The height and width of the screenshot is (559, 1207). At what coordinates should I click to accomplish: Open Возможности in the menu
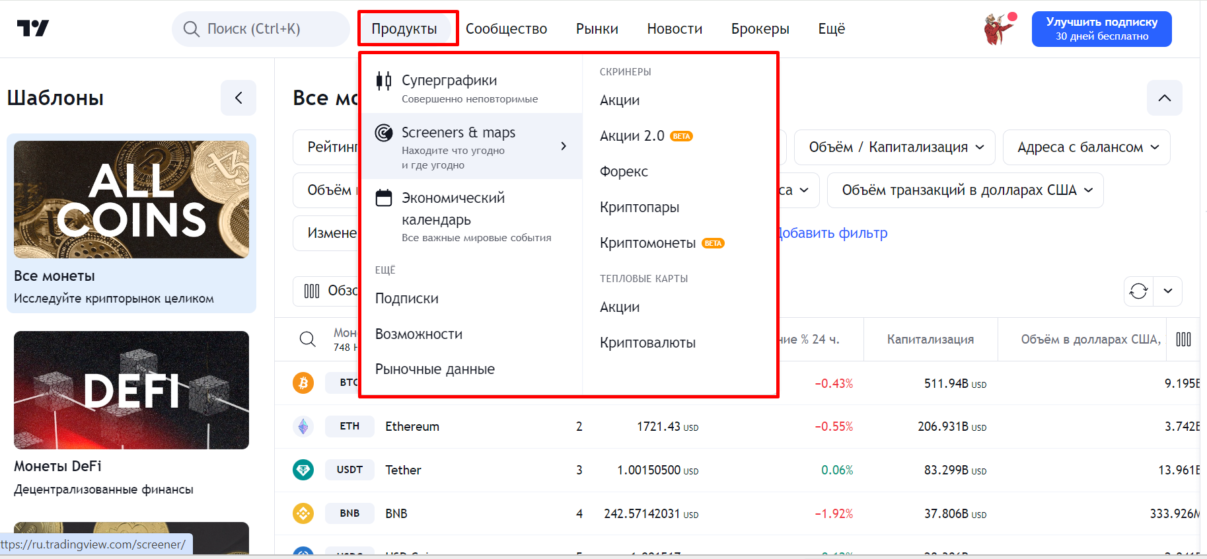point(419,334)
